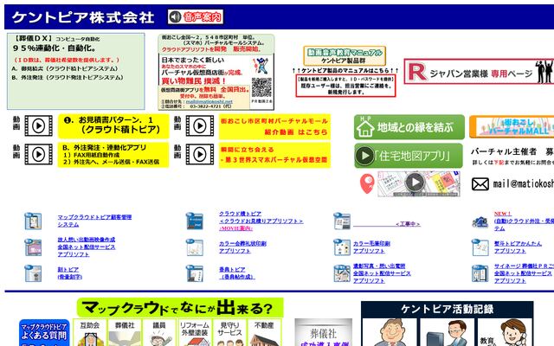Image resolution: width=554 pixels, height=346 pixels.
Task: Play the 街おこし市区町村バーチャルモール video
Action: coord(200,125)
